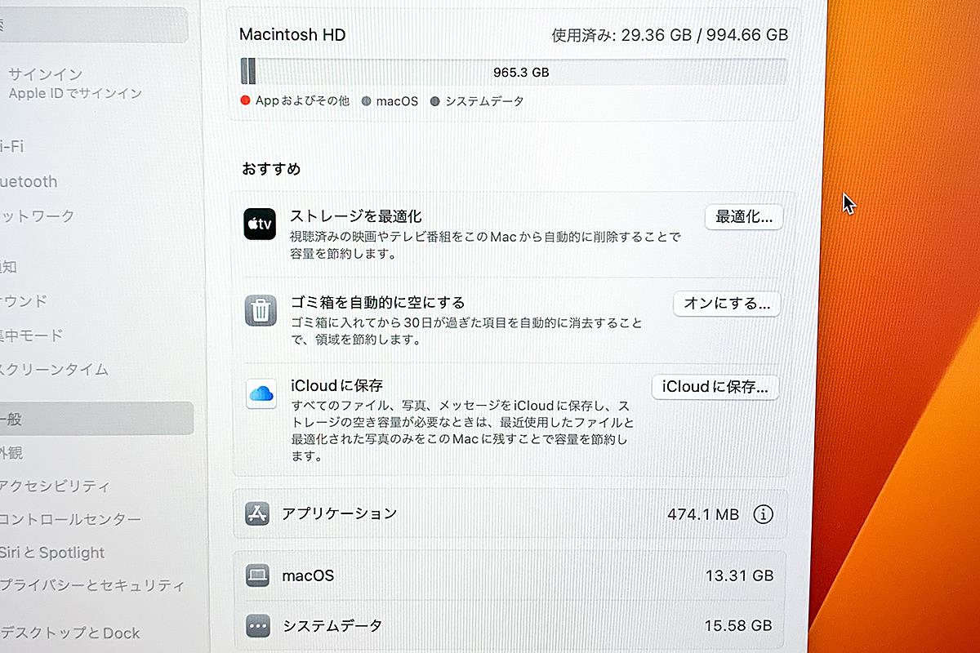980x653 pixels.
Task: Click the ストレージを最適化 heading
Action: click(x=355, y=216)
